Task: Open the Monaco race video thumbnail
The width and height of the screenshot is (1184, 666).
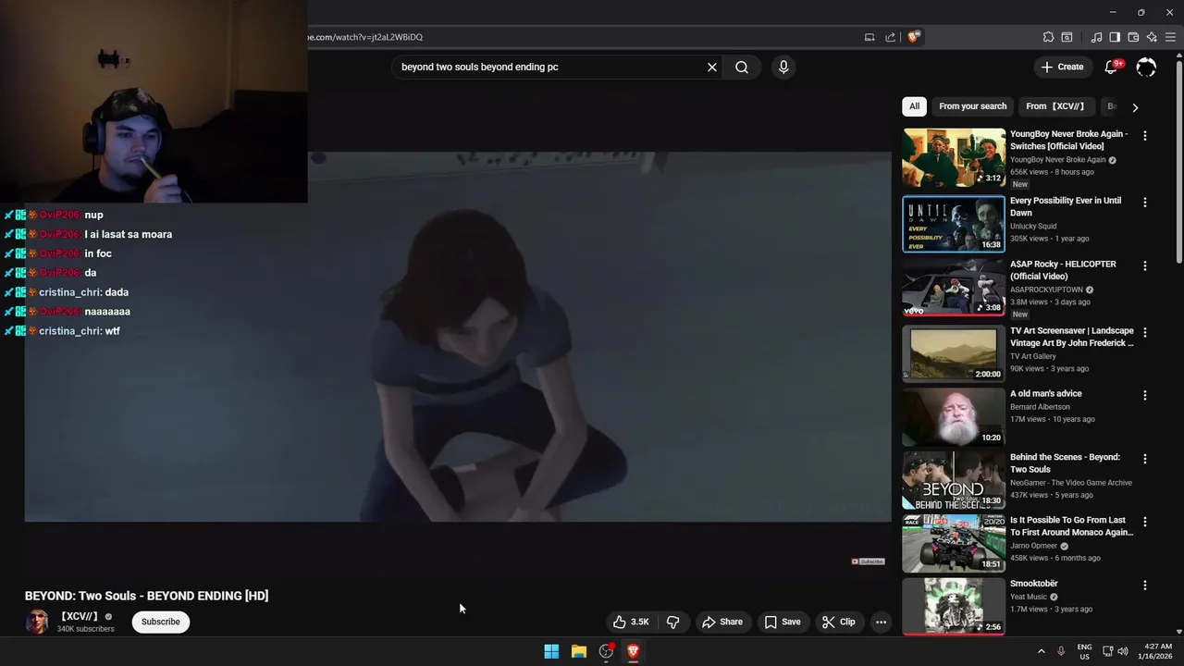Action: pyautogui.click(x=954, y=543)
